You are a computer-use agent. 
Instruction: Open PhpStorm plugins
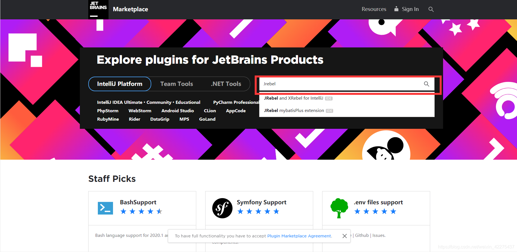point(108,111)
